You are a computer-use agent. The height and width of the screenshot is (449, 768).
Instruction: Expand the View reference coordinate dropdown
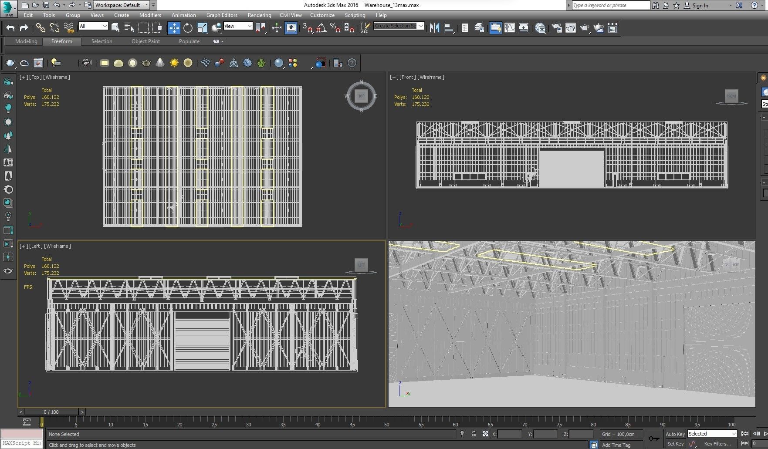[238, 26]
